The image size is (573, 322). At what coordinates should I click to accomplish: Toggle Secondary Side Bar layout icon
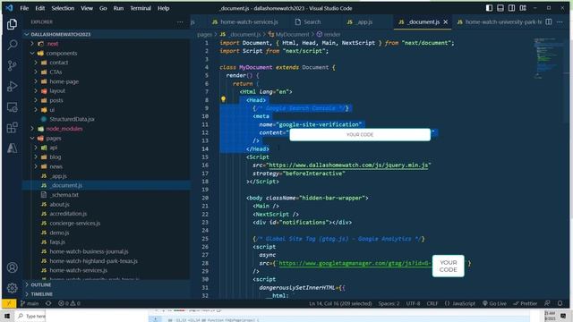tap(511, 8)
